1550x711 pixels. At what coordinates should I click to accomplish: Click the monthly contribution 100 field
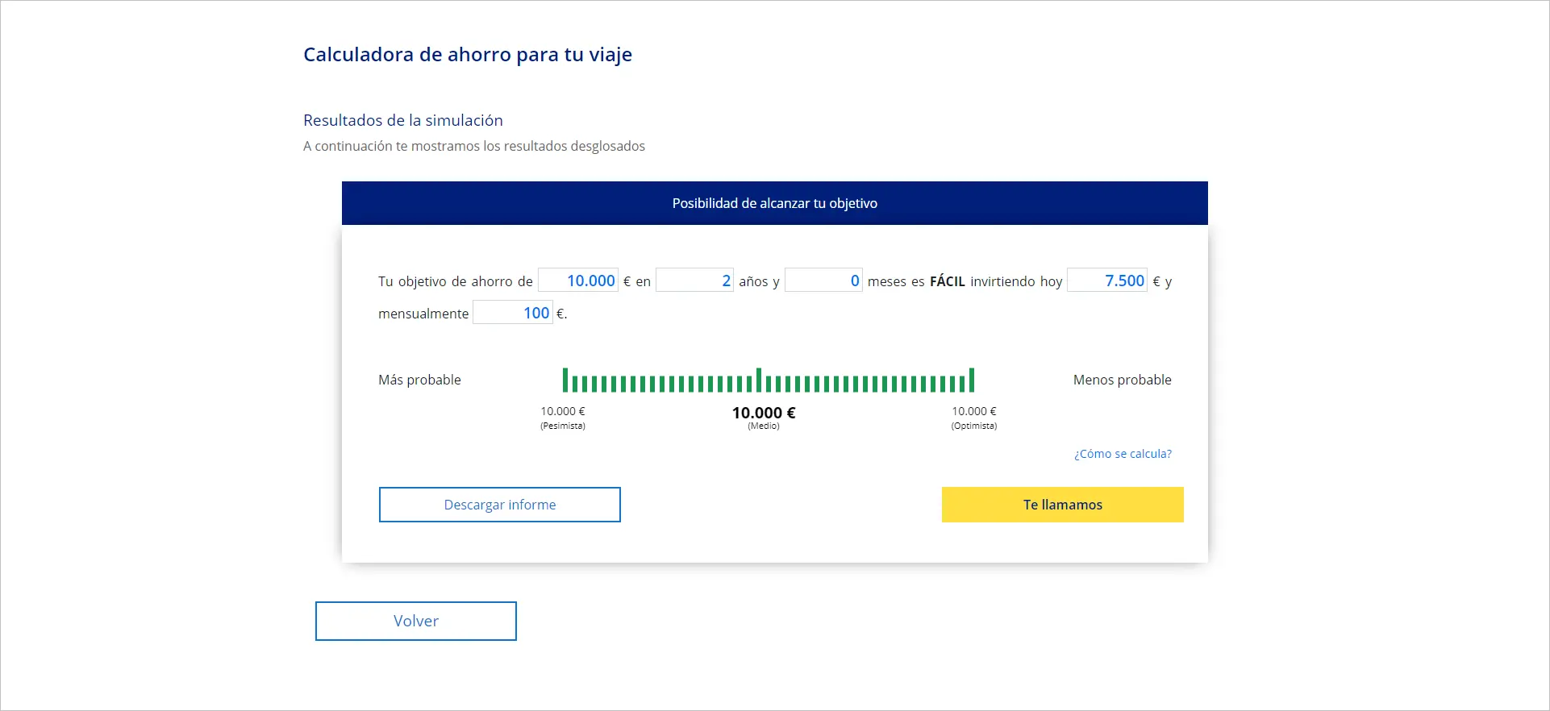[x=513, y=313]
